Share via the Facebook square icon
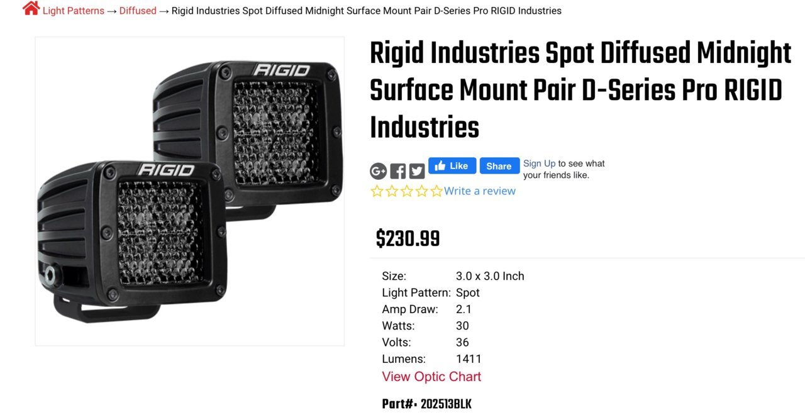The height and width of the screenshot is (415, 805). (x=397, y=171)
